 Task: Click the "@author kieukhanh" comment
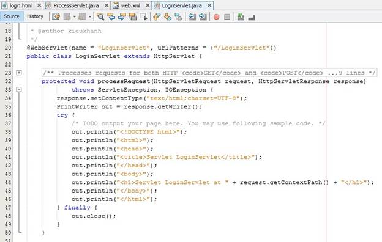69,31
